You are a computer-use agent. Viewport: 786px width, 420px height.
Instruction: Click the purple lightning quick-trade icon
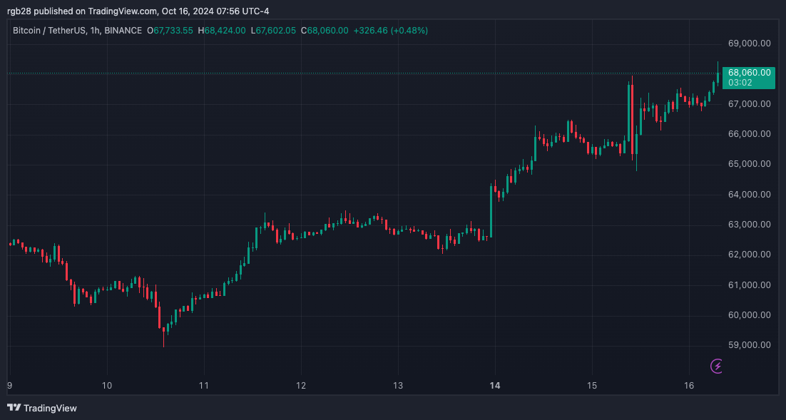715,366
